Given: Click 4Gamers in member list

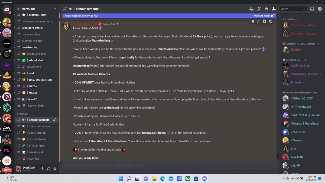Looking at the screenshot, I should [297, 140].
